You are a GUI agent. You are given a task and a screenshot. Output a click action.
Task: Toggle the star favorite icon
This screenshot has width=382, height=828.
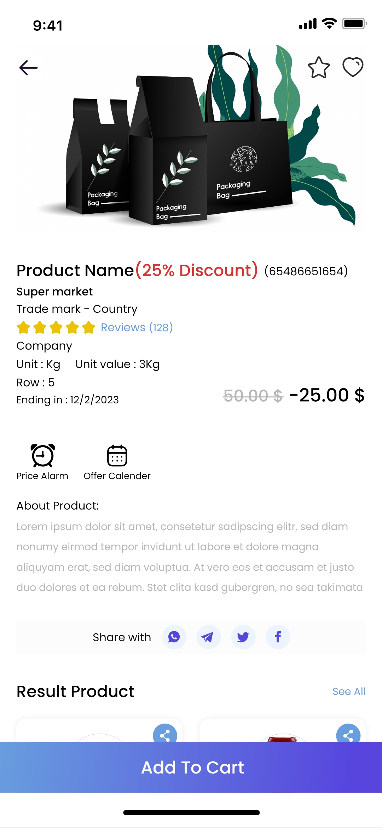tap(319, 68)
